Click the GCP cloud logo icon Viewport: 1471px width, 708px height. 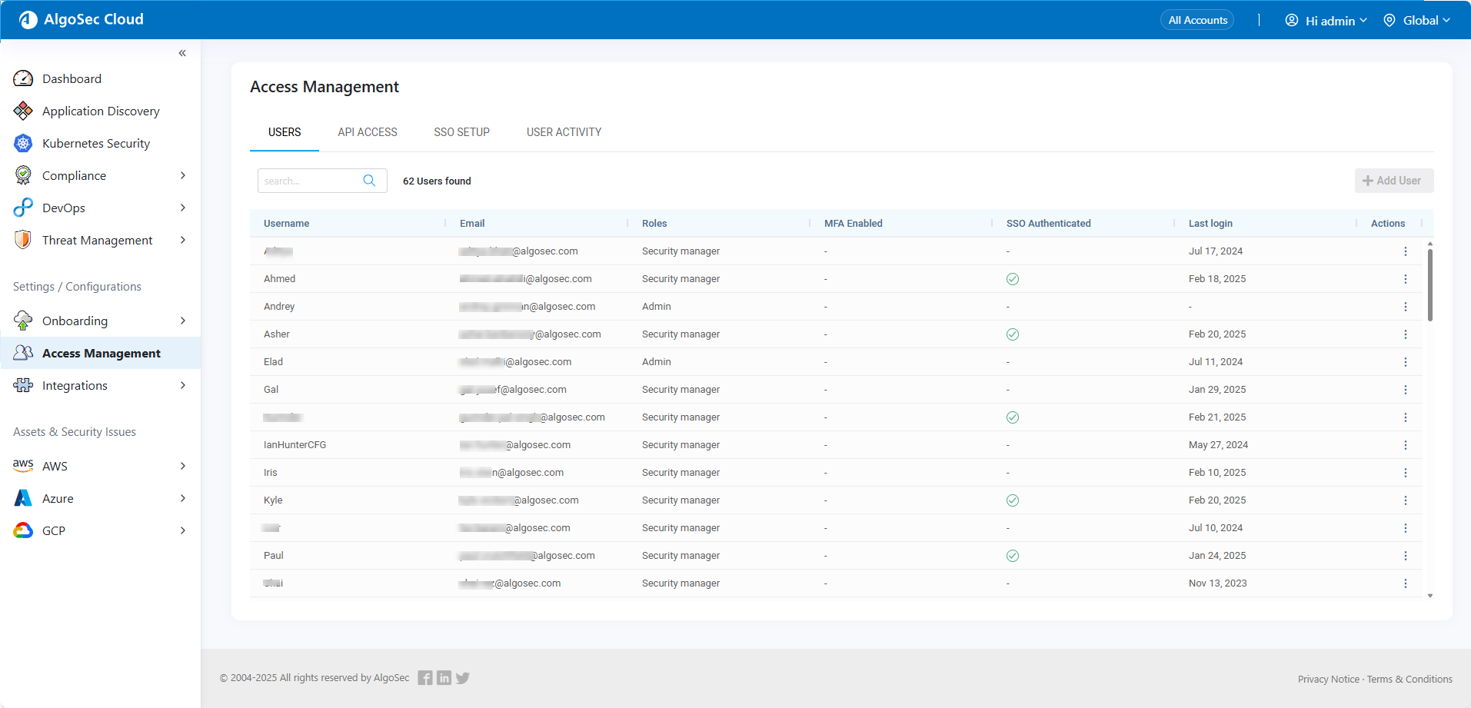(x=23, y=530)
